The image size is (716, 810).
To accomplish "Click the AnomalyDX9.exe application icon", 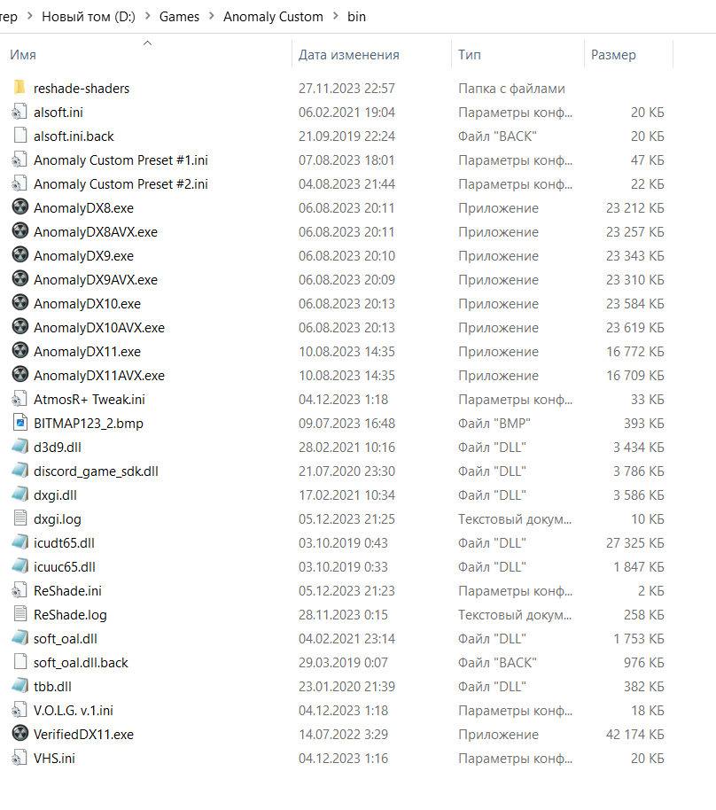I will tap(19, 256).
